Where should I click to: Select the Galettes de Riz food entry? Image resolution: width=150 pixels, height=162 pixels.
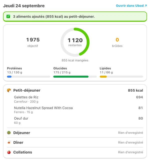[x=78, y=99]
